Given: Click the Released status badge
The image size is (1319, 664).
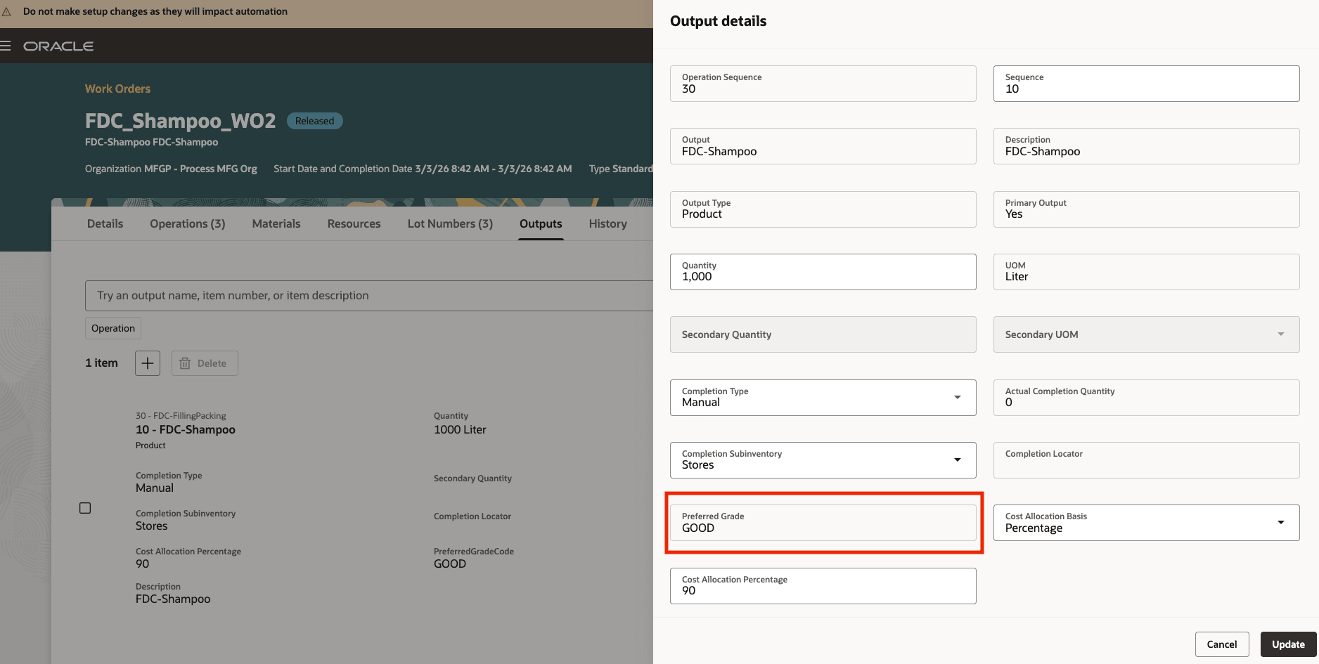Looking at the screenshot, I should [314, 121].
